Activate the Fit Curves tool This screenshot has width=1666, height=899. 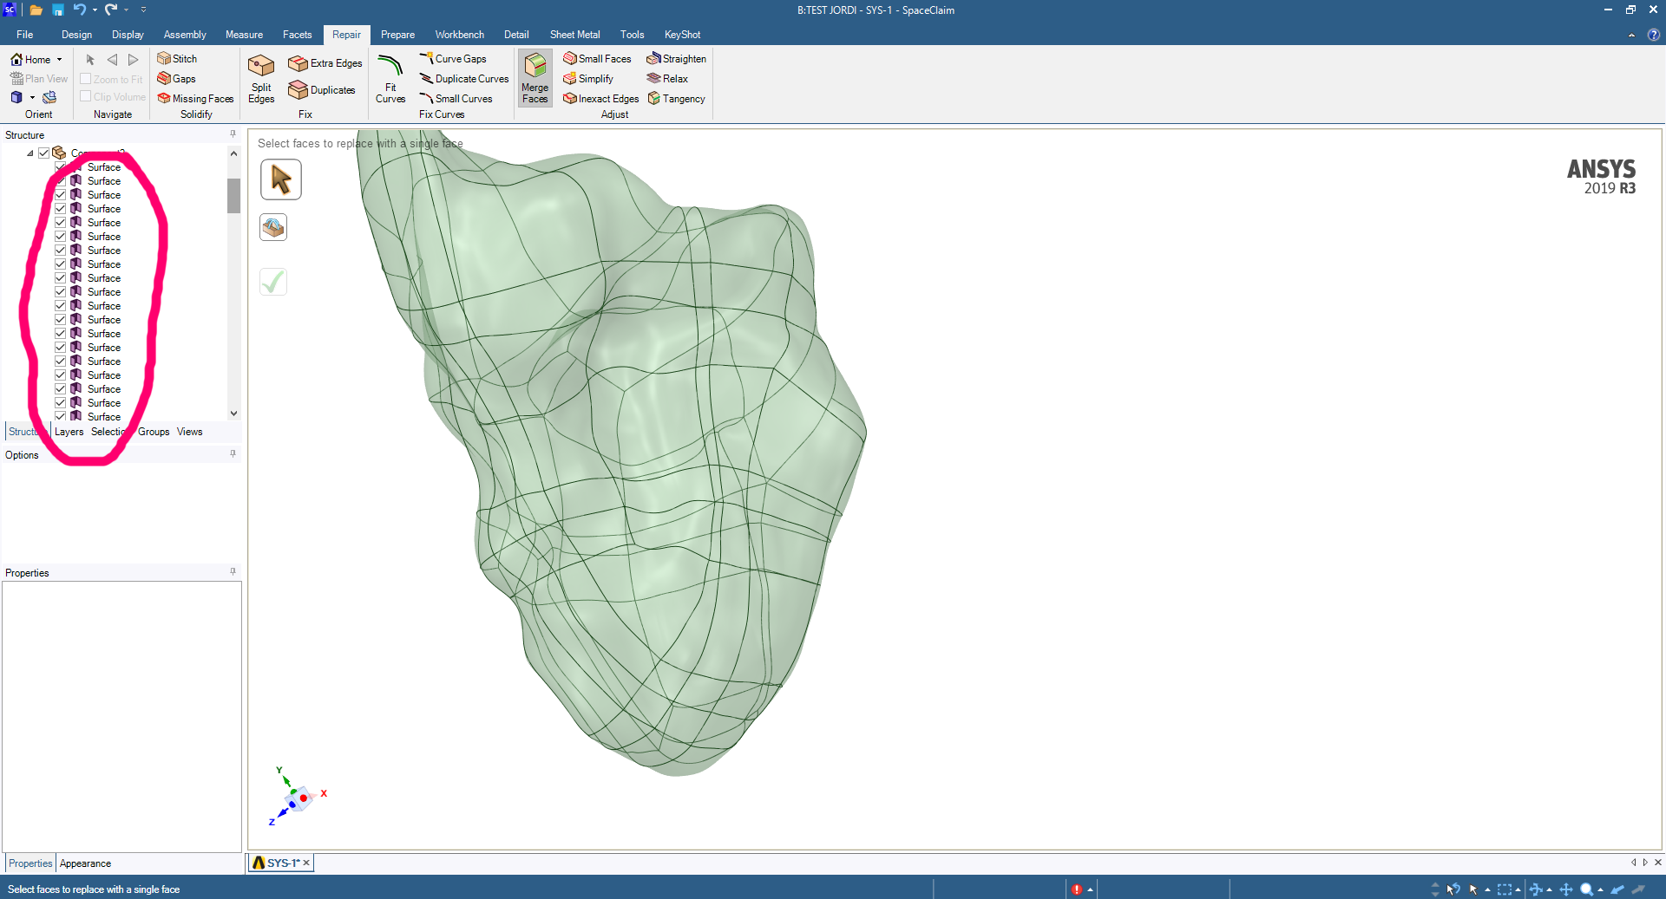coord(390,79)
